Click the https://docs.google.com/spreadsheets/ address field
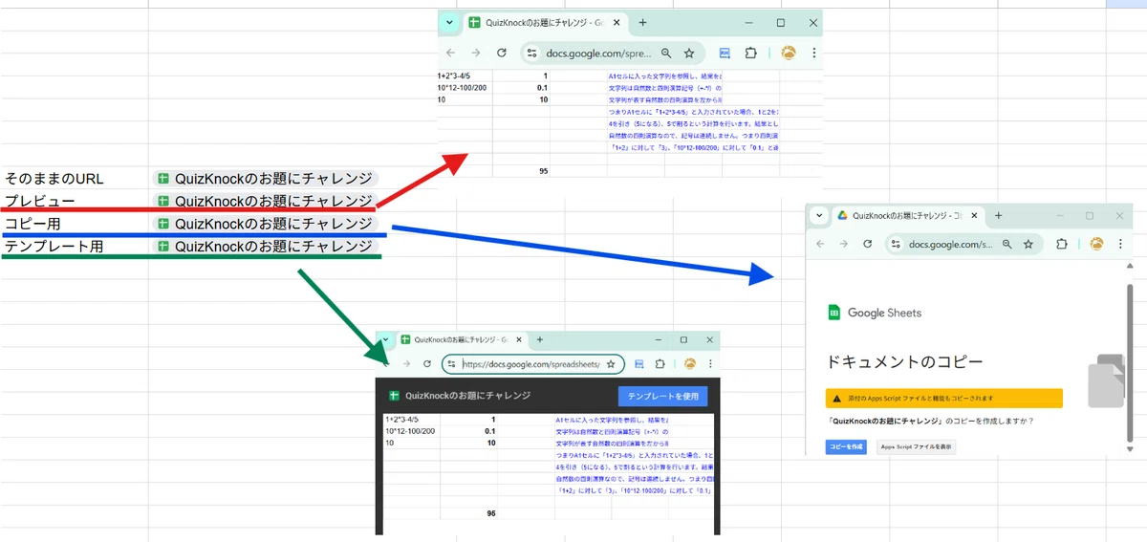This screenshot has width=1147, height=542. coord(531,364)
